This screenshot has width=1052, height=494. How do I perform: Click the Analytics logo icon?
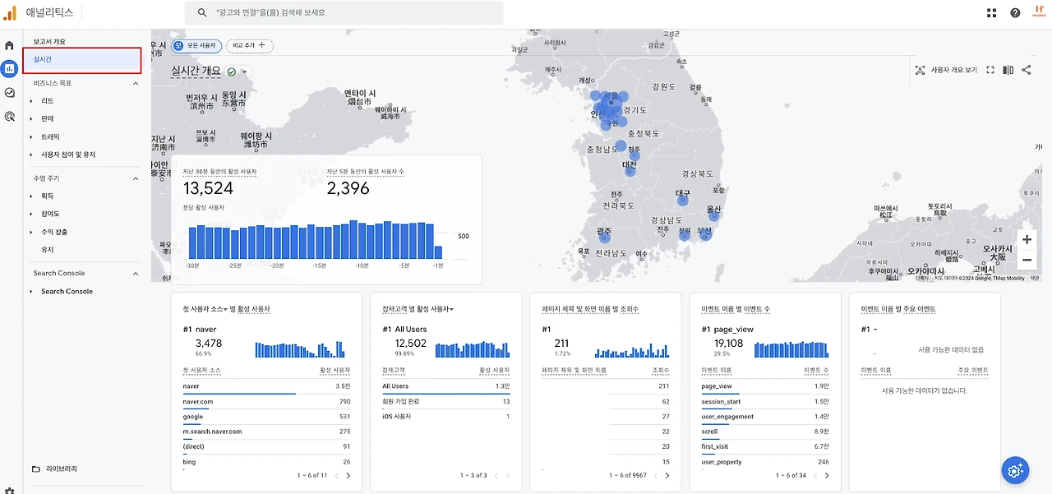(x=10, y=12)
